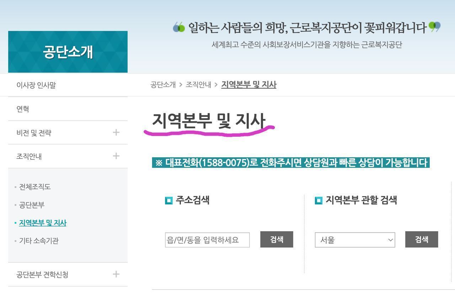Click the 공단소개 teal sidebar header
The image size is (455, 295).
point(68,52)
